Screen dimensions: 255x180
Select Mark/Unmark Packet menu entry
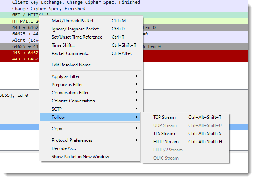click(x=73, y=21)
